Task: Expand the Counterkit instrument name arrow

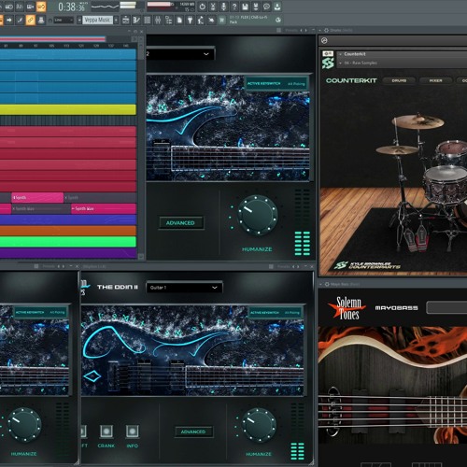Action: (x=341, y=54)
